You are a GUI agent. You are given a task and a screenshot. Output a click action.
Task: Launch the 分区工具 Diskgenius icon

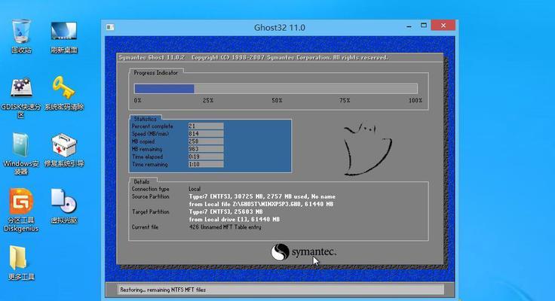pyautogui.click(x=21, y=210)
